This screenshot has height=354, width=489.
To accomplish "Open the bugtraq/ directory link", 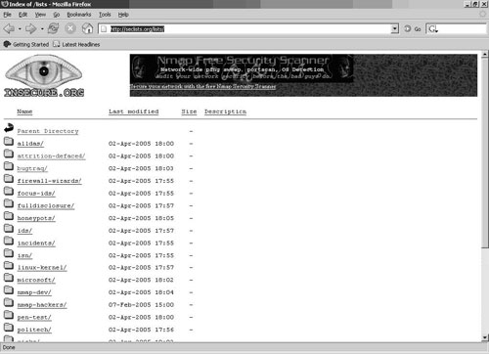I will [32, 168].
